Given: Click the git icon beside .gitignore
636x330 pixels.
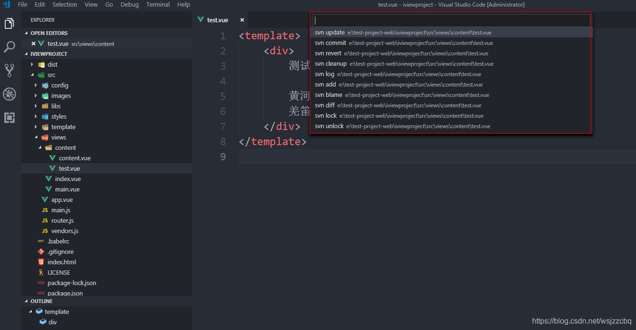Looking at the screenshot, I should click(42, 252).
